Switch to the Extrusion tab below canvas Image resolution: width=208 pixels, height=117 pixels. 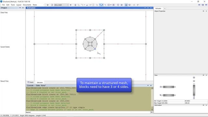40,82
